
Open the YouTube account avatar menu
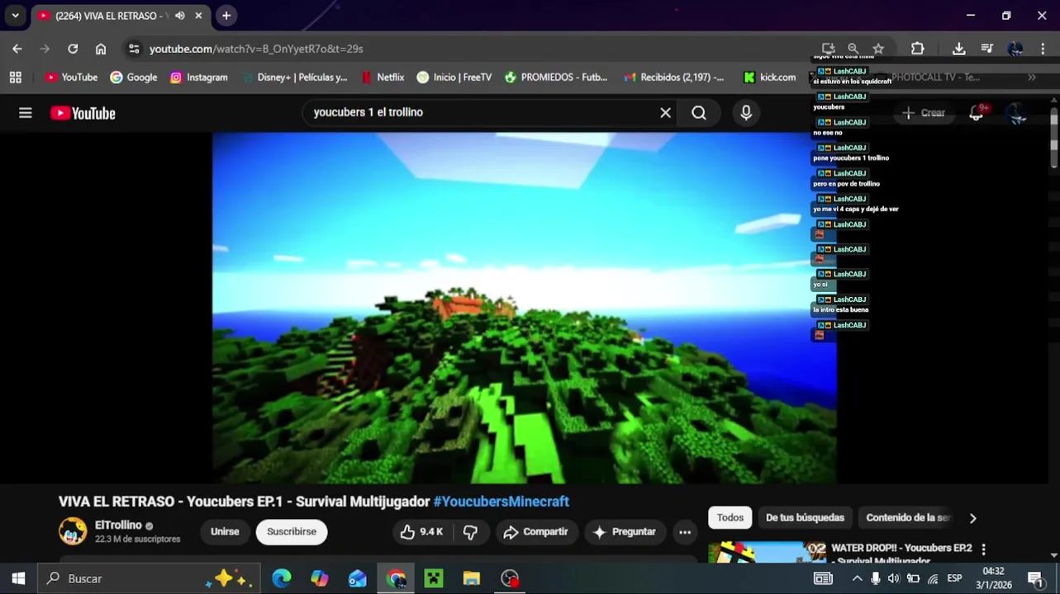click(1018, 113)
